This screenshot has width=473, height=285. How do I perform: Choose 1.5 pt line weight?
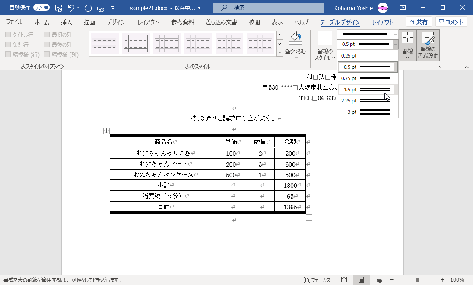(368, 90)
